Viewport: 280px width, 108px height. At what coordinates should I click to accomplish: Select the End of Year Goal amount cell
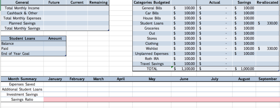(x=55, y=54)
